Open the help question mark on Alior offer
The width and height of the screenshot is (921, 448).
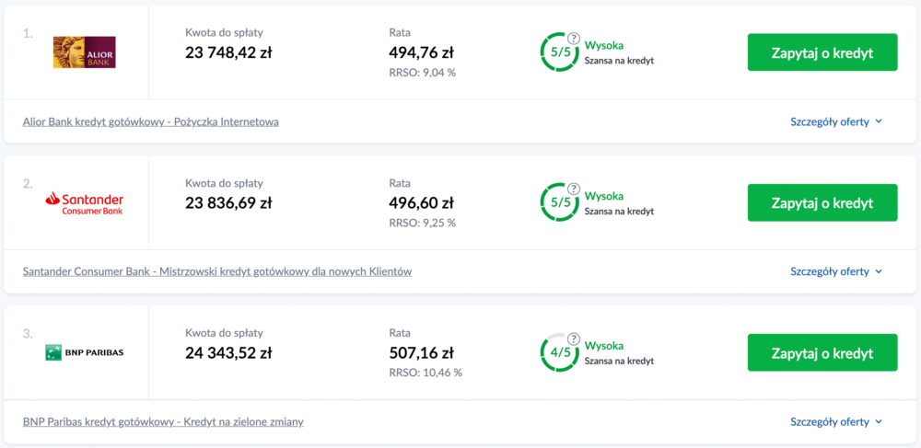574,38
